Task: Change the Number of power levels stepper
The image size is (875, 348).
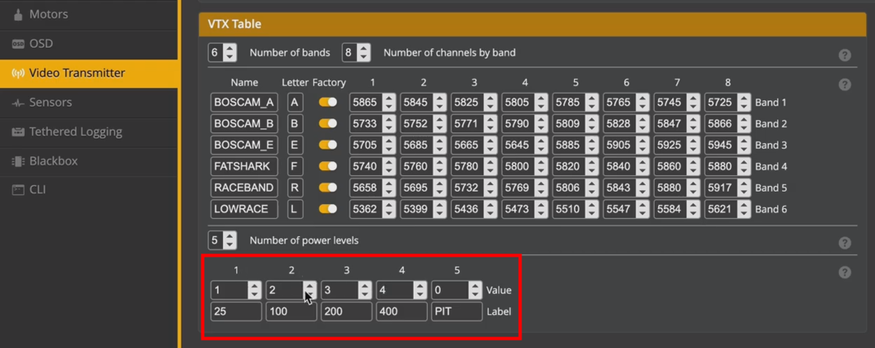Action: (x=229, y=240)
